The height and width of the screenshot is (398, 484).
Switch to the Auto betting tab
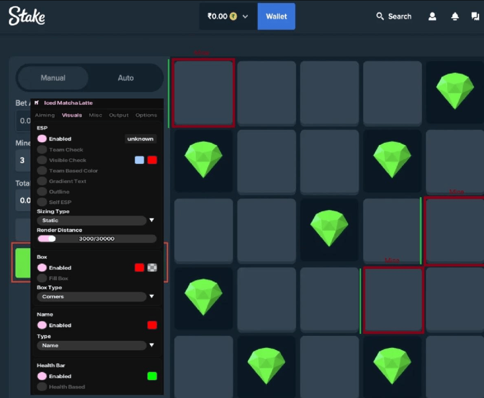[x=126, y=78]
